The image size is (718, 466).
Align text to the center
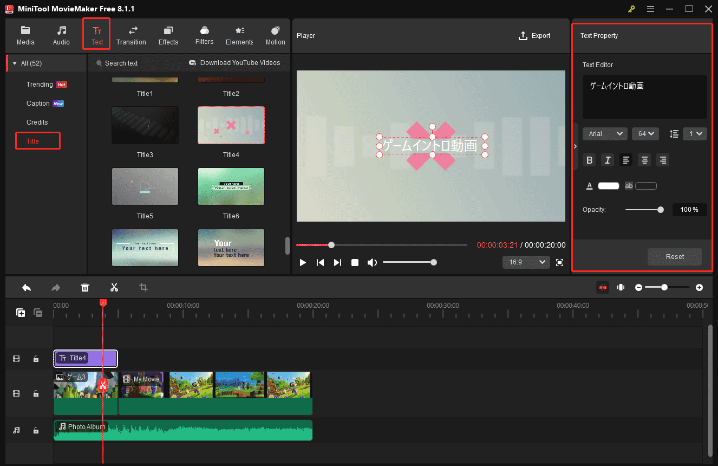coord(644,160)
